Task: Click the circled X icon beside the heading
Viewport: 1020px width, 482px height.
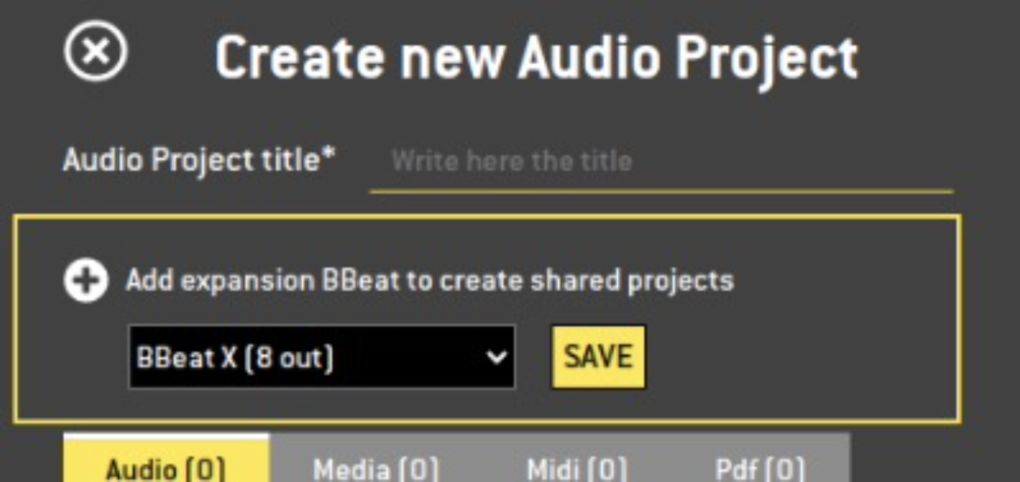Action: point(96,51)
